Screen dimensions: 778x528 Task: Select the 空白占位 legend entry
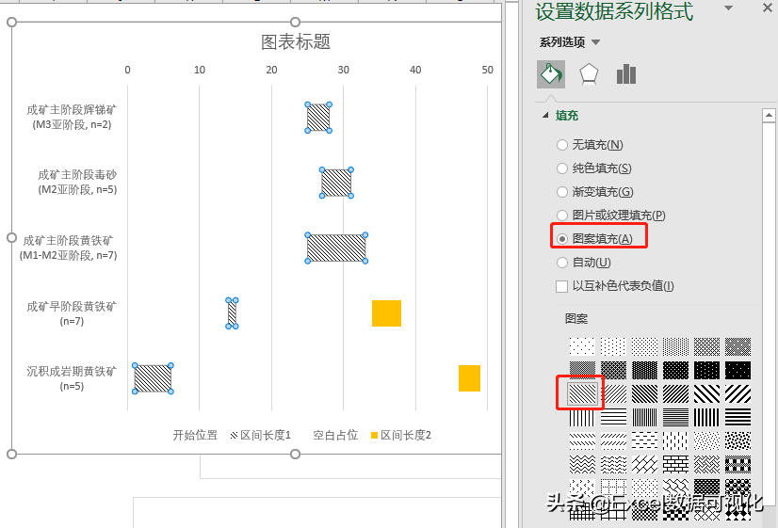335,435
